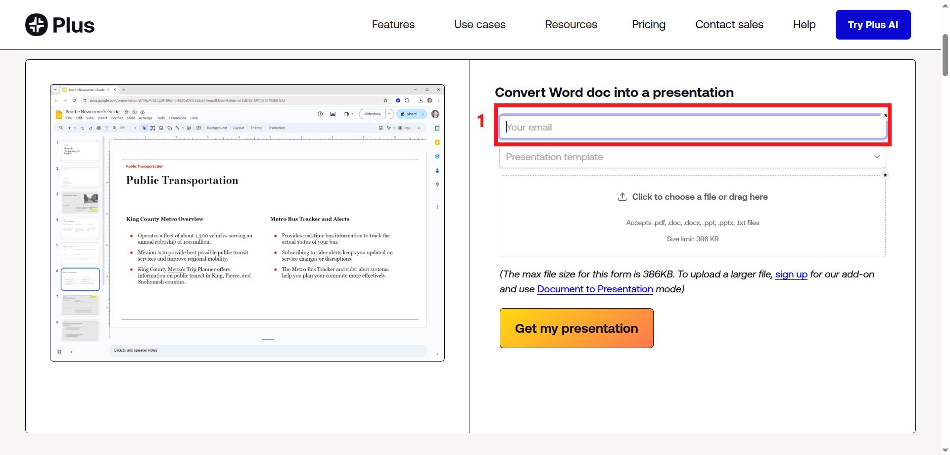Viewport: 950px width, 455px height.
Task: Open the Presentation template dropdown
Action: [692, 157]
